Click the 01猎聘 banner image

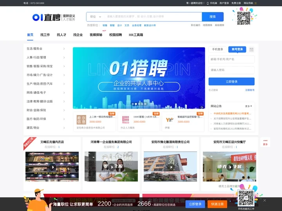click(x=139, y=78)
